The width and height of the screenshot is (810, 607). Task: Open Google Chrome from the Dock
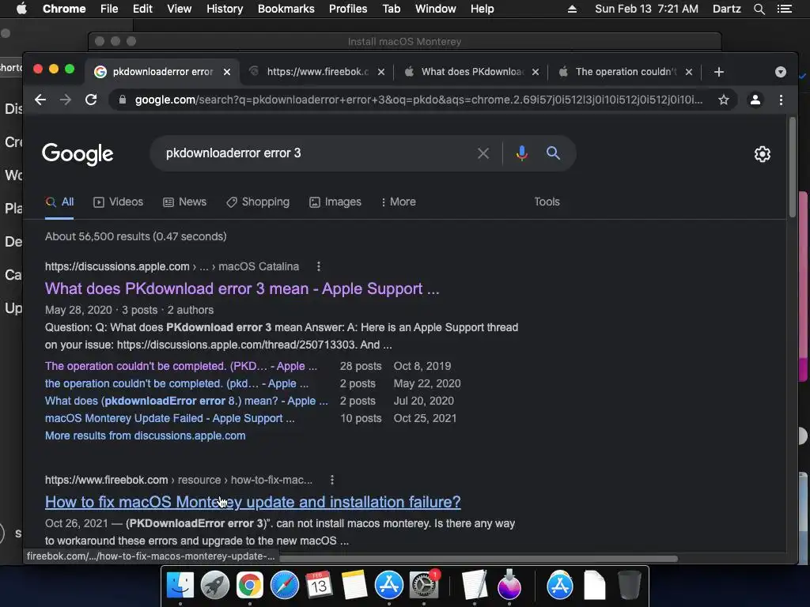tap(249, 586)
